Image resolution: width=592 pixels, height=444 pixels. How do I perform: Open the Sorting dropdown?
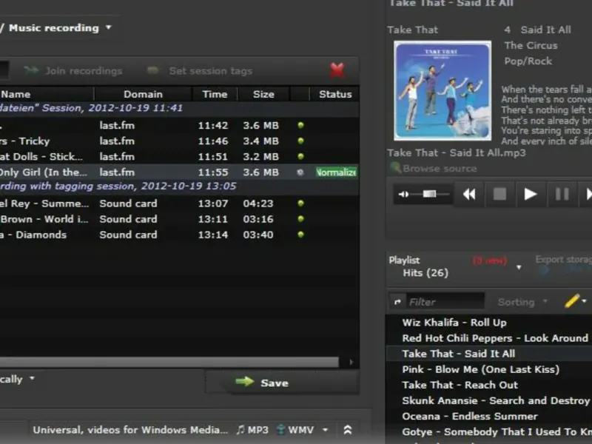(x=522, y=302)
